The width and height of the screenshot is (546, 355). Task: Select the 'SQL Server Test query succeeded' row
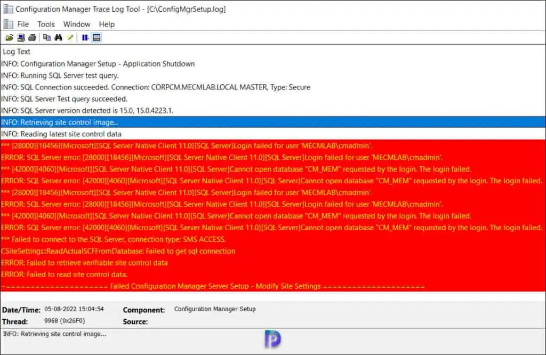[273, 99]
